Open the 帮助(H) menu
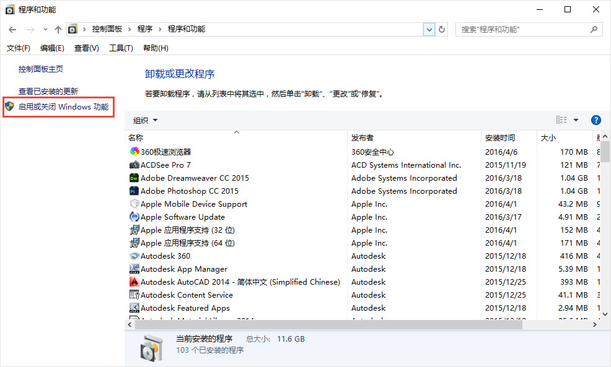Viewport: 611px width, 367px height. pos(156,48)
